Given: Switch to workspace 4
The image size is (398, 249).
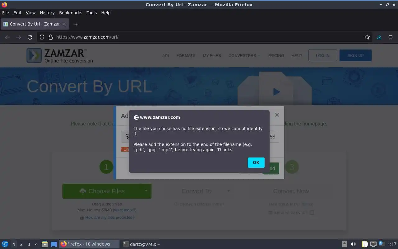Looking at the screenshot, I should [x=36, y=244].
